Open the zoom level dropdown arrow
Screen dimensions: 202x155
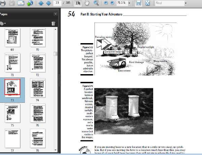pyautogui.click(x=129, y=3)
